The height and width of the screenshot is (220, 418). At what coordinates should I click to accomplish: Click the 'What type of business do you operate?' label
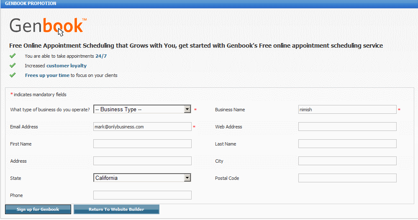coord(50,110)
